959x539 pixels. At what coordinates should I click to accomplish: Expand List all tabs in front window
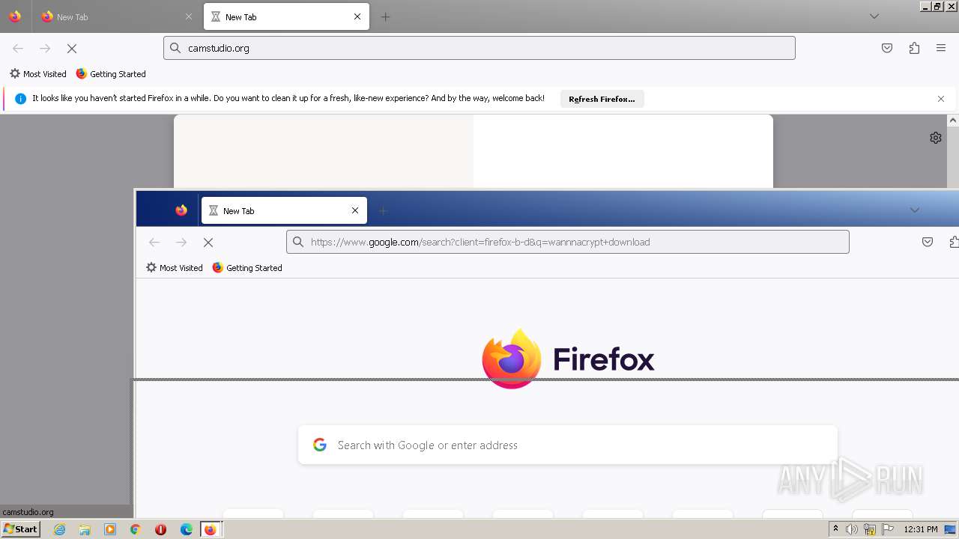(x=914, y=210)
